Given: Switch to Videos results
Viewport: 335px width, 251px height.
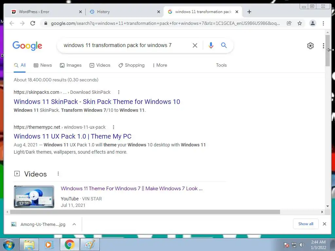Looking at the screenshot, I should (100, 65).
